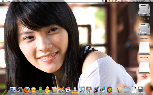Viewport: 153px width, 95px height.
Task: Click the MISS_OST label text
Action: (144, 77)
